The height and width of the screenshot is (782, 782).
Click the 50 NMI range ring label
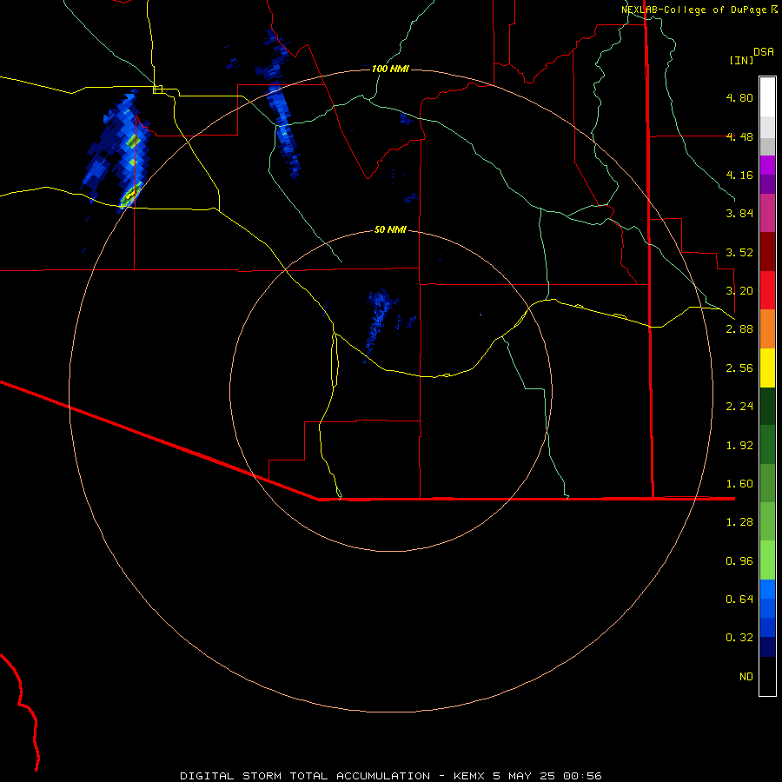(390, 229)
